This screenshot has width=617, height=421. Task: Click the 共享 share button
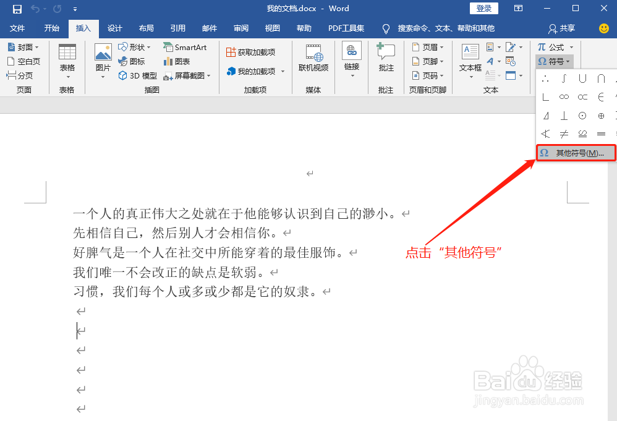click(x=561, y=28)
